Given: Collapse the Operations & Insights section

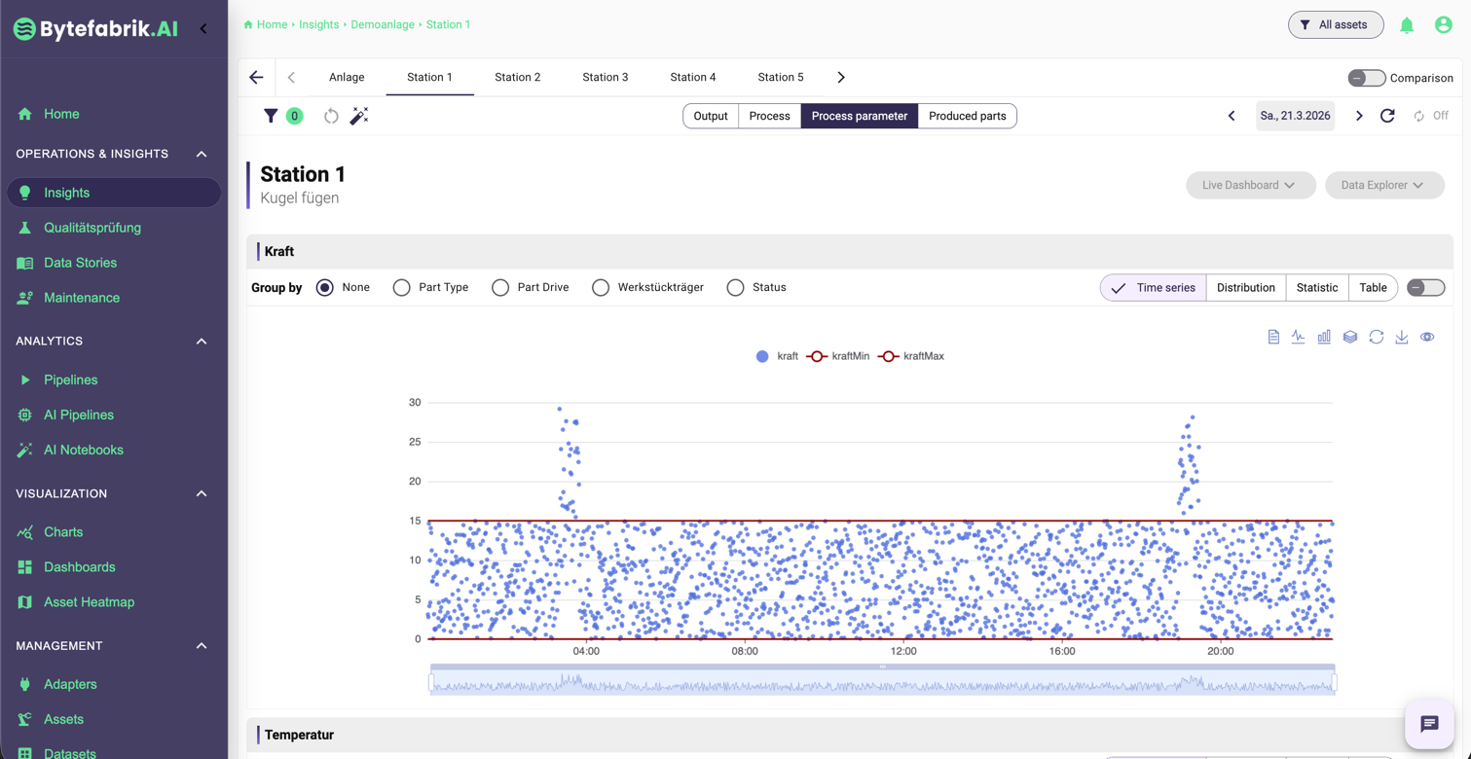Looking at the screenshot, I should pyautogui.click(x=202, y=154).
